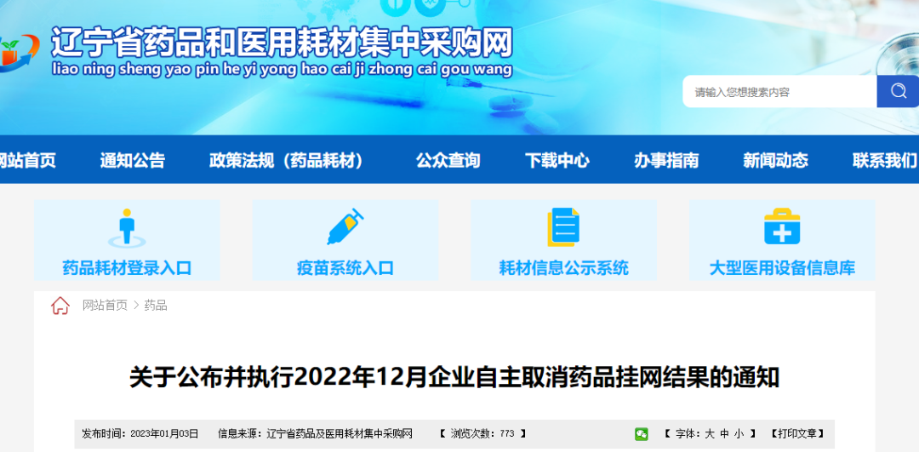The width and height of the screenshot is (919, 452).
Task: Click the search magnifier button
Action: (898, 91)
